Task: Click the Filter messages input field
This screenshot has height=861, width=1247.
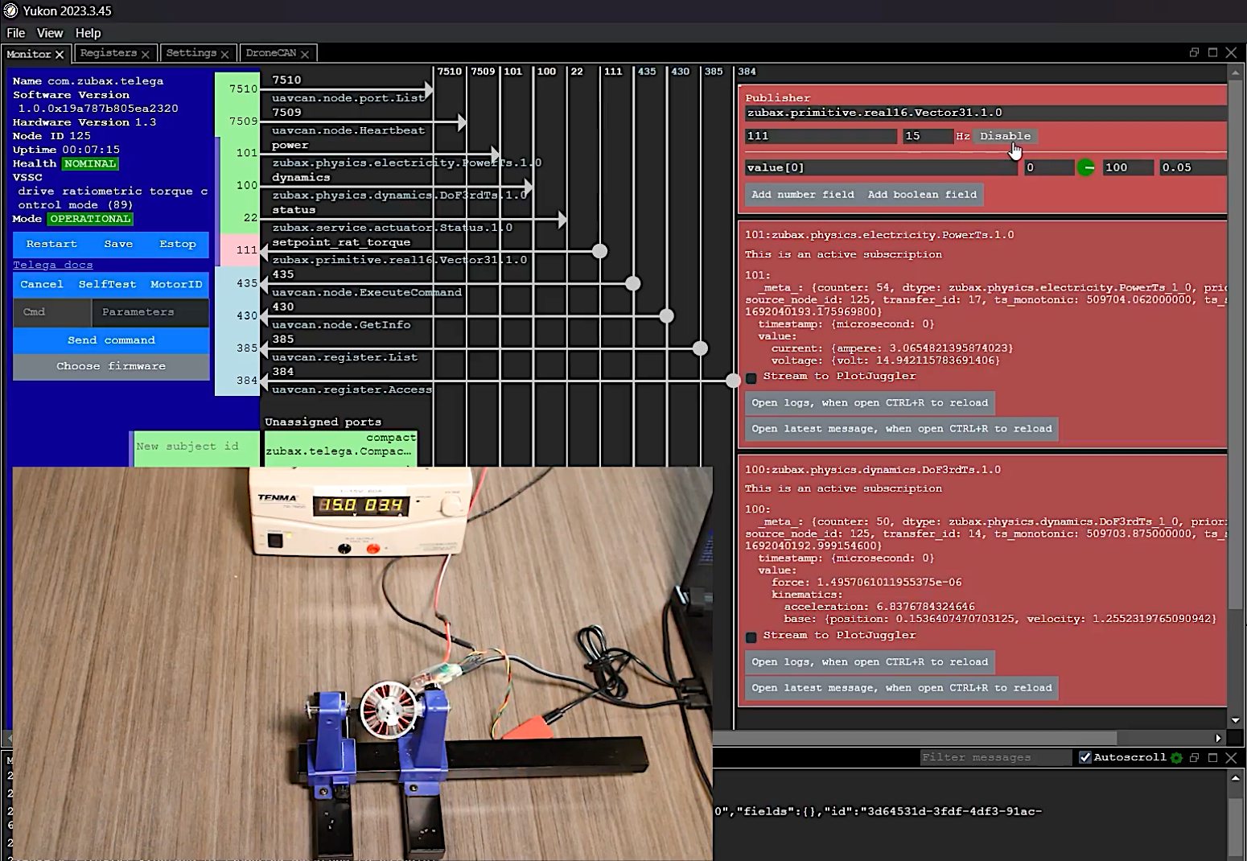Action: click(x=994, y=757)
